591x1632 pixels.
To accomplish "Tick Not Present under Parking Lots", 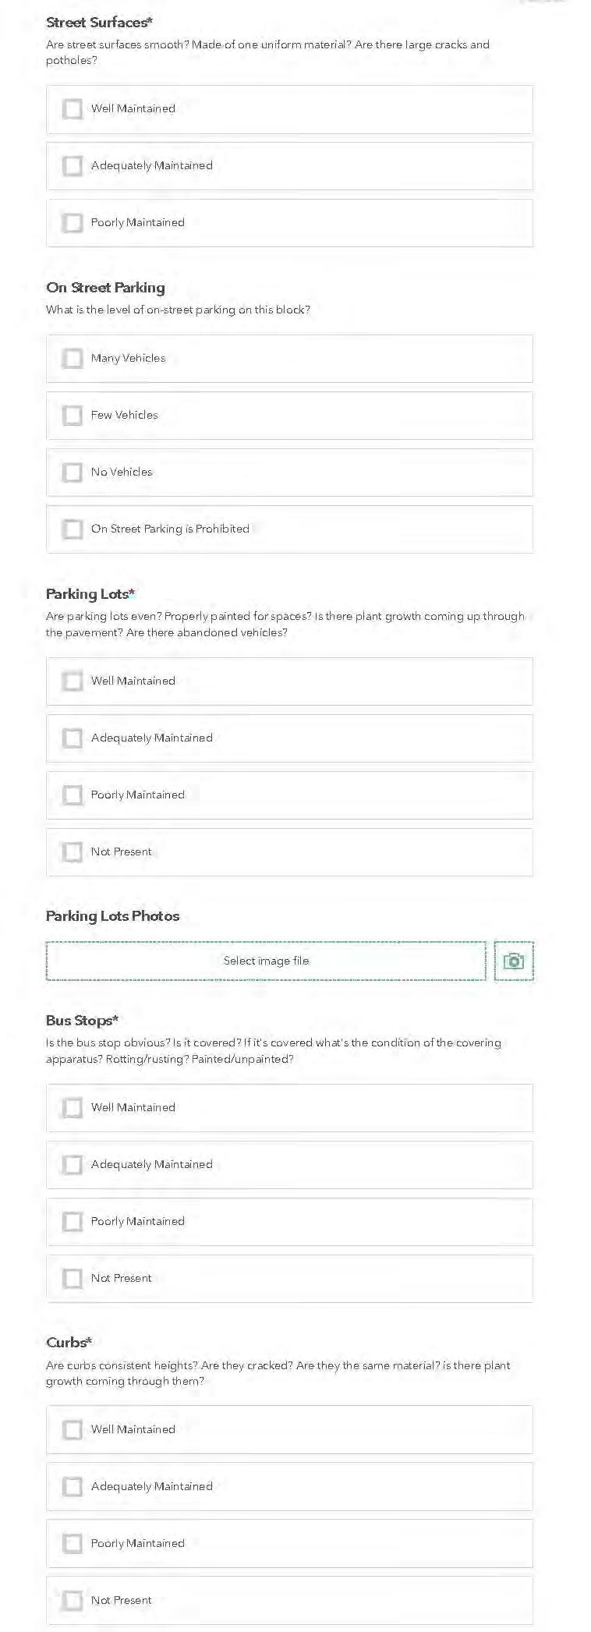I will pyautogui.click(x=73, y=851).
